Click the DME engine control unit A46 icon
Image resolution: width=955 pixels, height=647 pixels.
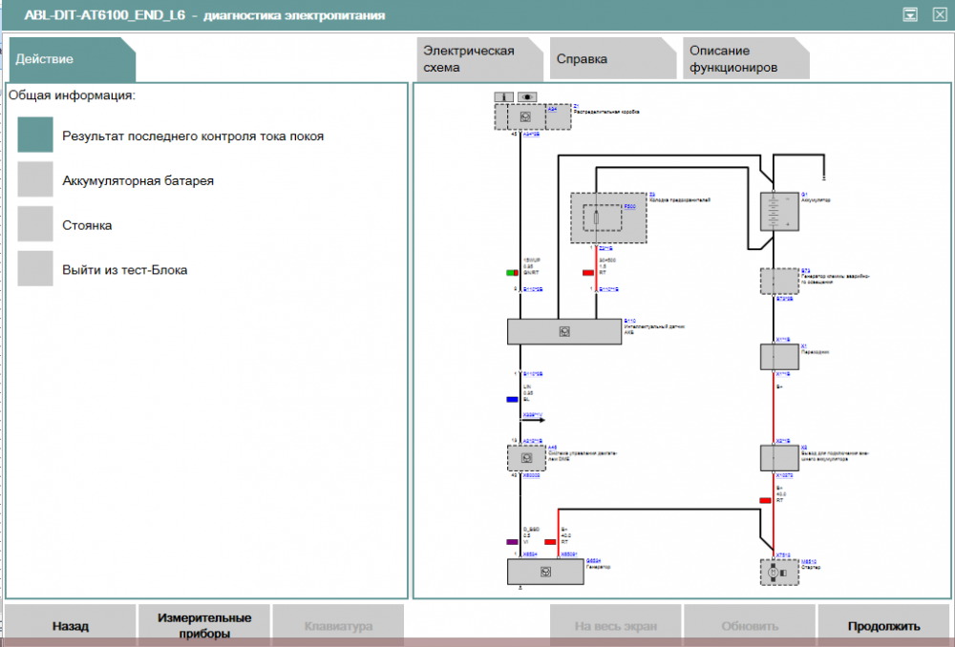click(x=526, y=458)
